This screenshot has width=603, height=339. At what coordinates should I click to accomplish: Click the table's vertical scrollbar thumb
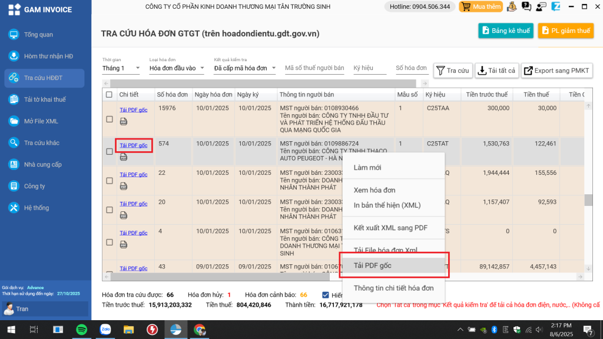[x=588, y=200]
